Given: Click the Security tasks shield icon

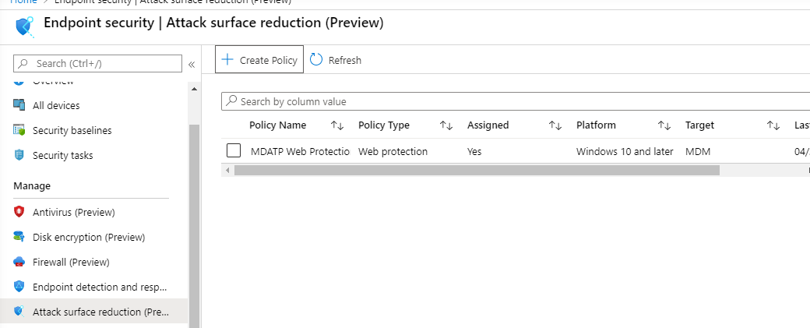Looking at the screenshot, I should click(19, 155).
